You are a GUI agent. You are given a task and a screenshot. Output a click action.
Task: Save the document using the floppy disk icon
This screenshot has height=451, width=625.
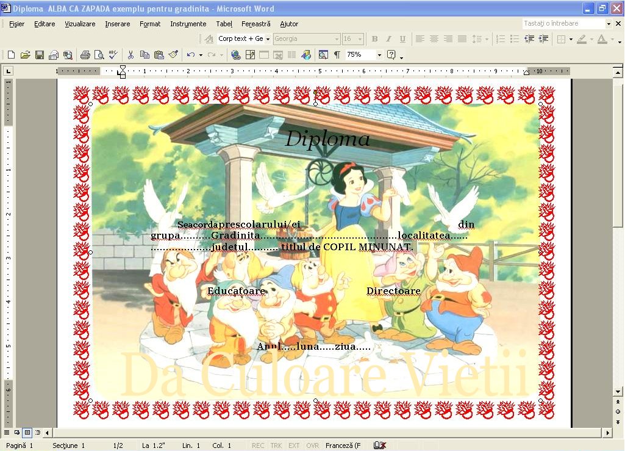pos(40,55)
